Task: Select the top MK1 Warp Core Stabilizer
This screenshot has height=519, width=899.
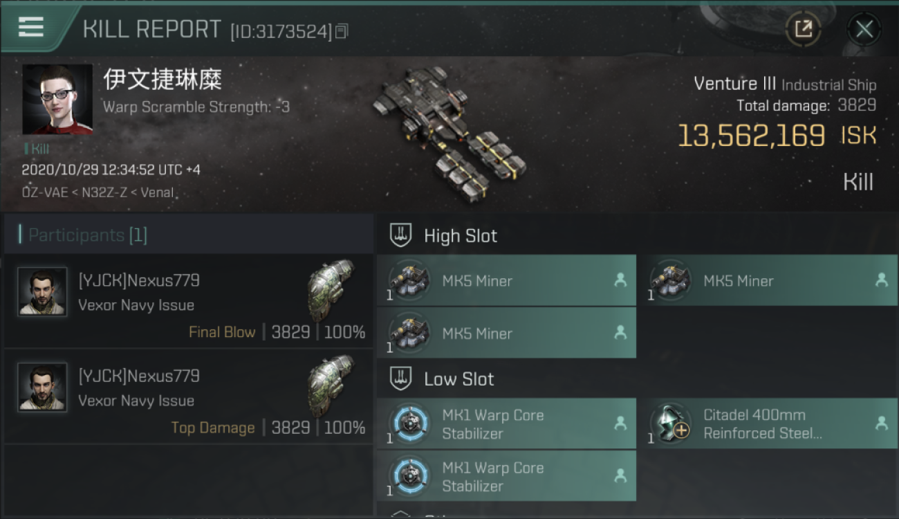Action: coord(506,424)
